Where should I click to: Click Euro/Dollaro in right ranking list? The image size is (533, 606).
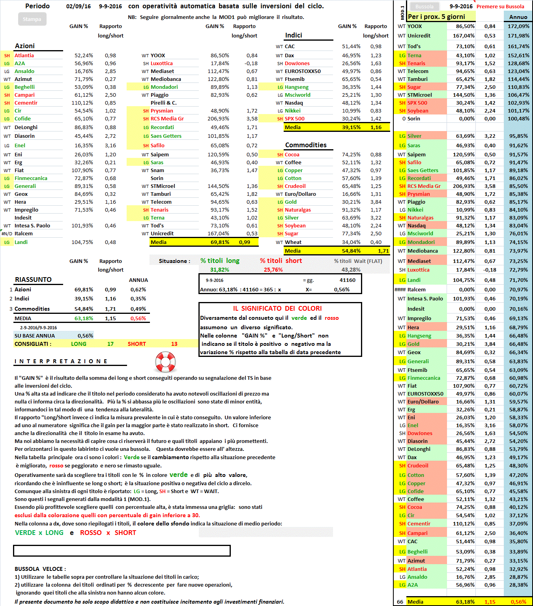423,401
